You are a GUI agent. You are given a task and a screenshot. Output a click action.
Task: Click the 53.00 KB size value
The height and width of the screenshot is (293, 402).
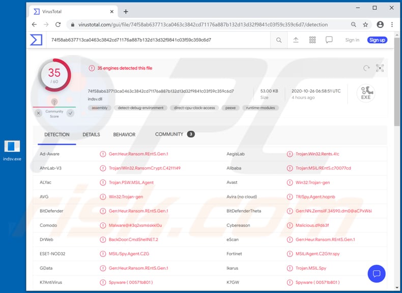pyautogui.click(x=269, y=91)
